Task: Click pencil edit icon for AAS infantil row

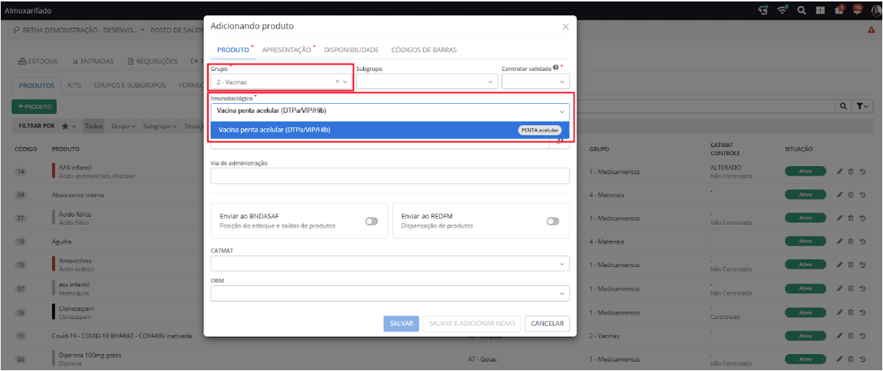Action: click(x=840, y=172)
